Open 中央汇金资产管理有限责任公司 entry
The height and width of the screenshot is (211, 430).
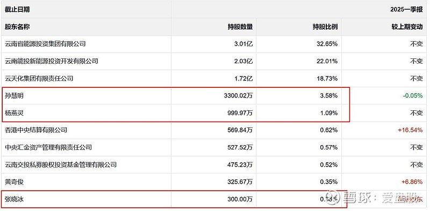tap(48, 148)
